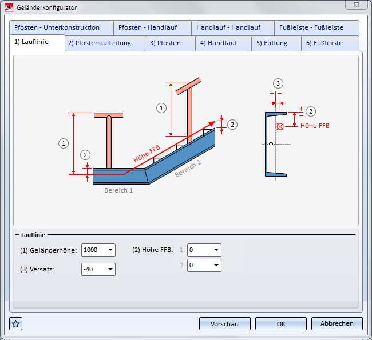Open the Handlauf - Handlauf tab
372x340 pixels.
(x=233, y=28)
